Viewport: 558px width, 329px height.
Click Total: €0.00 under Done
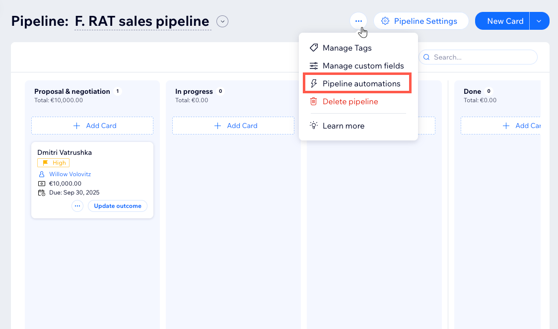coord(480,100)
